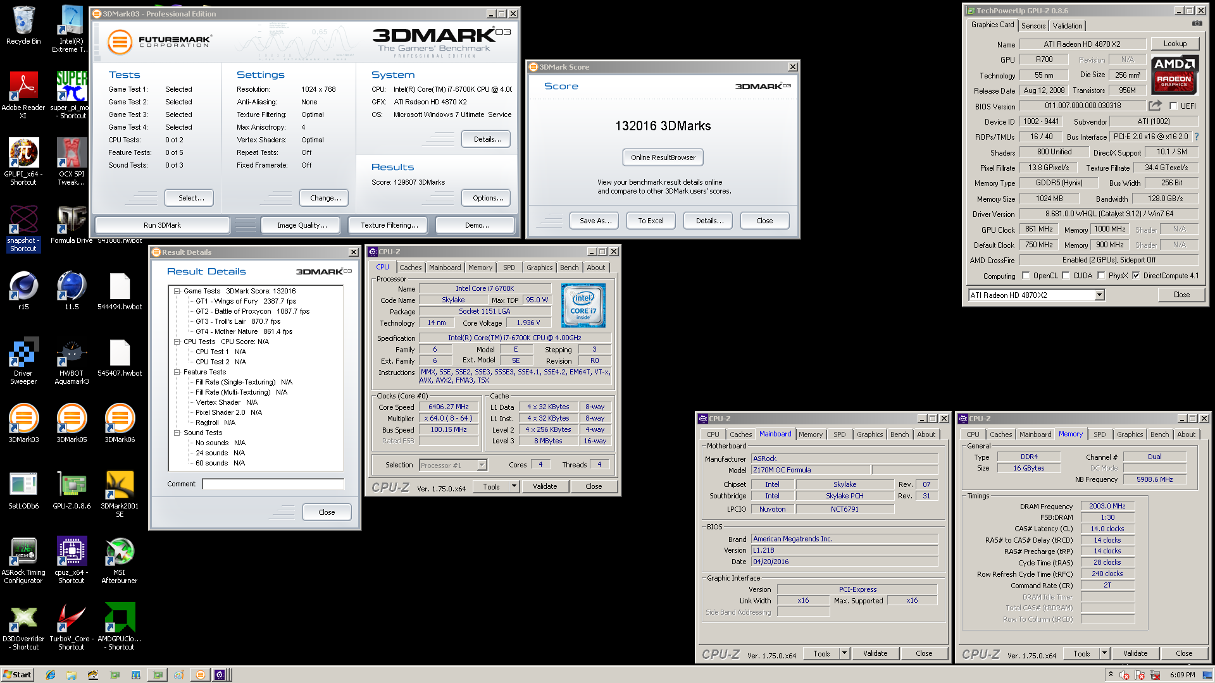Click GPU-Z screenshot camera icon

[x=1197, y=24]
